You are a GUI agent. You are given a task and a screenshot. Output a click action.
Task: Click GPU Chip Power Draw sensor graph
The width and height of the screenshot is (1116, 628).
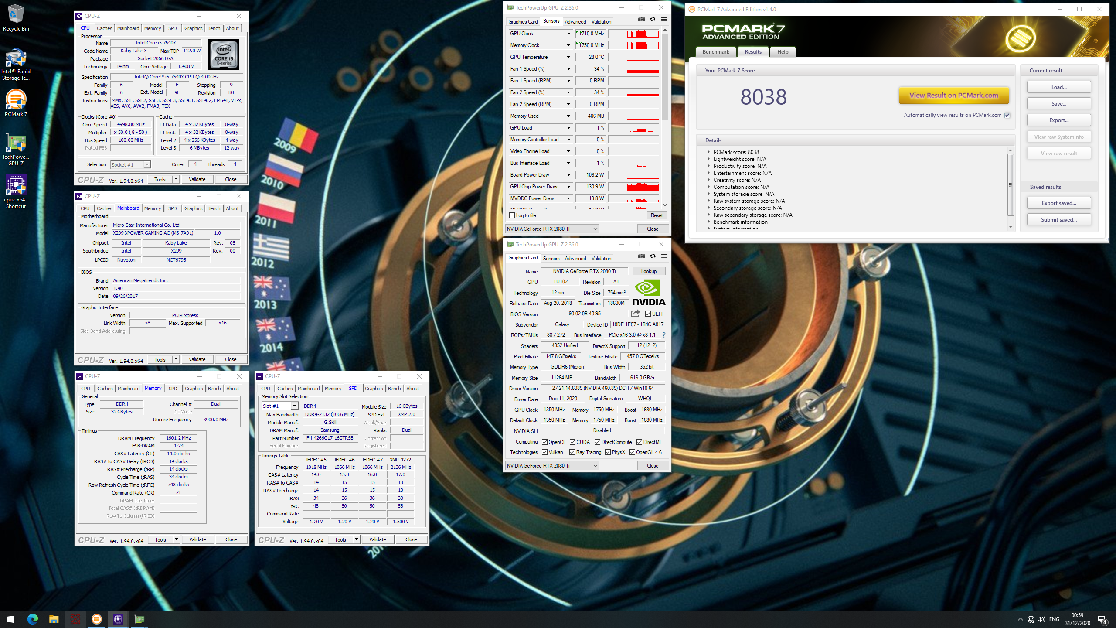tap(633, 187)
